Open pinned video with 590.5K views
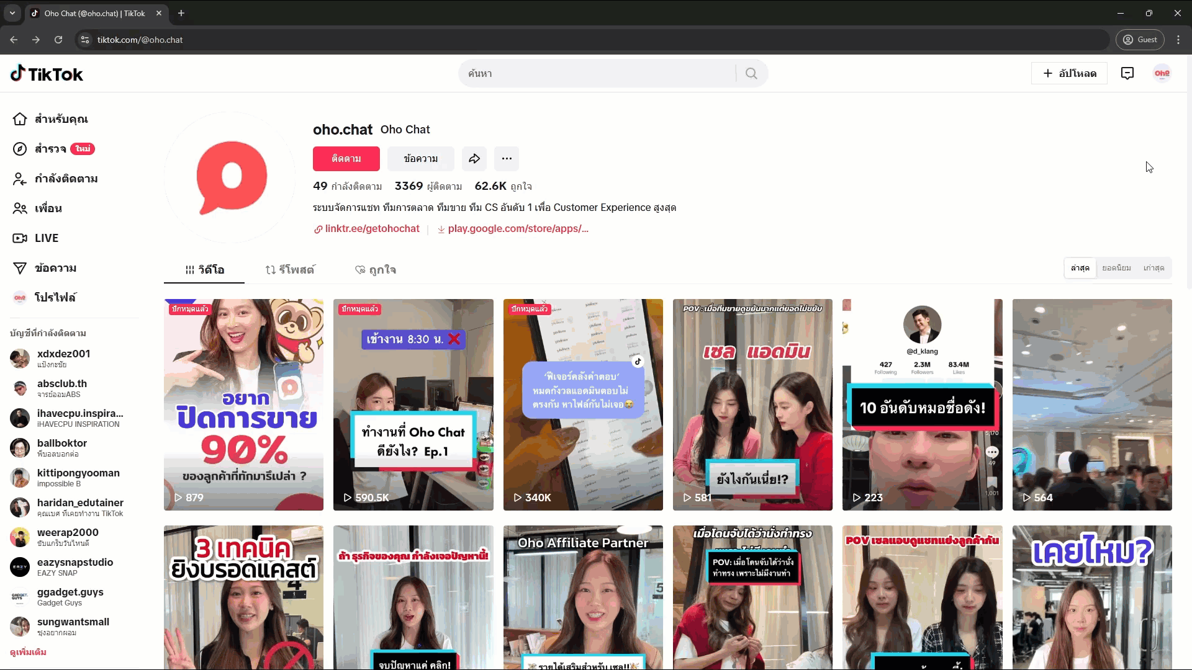Screen dimensions: 1192x670 coord(413,404)
